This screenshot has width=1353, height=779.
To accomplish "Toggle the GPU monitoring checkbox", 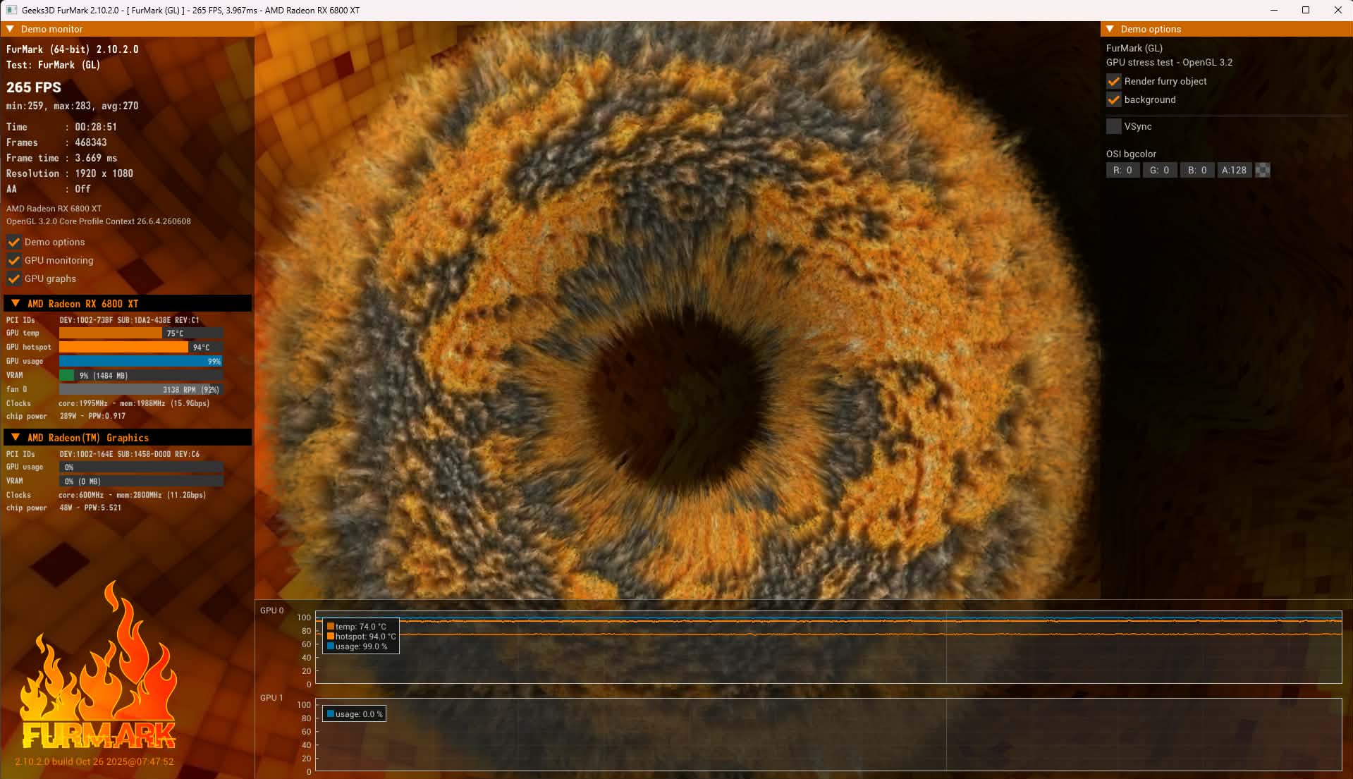I will pos(13,260).
